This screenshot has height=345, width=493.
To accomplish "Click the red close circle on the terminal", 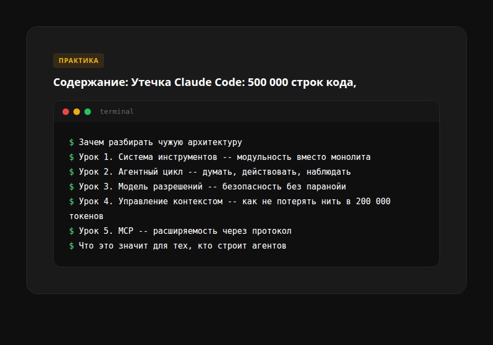I will coord(66,111).
